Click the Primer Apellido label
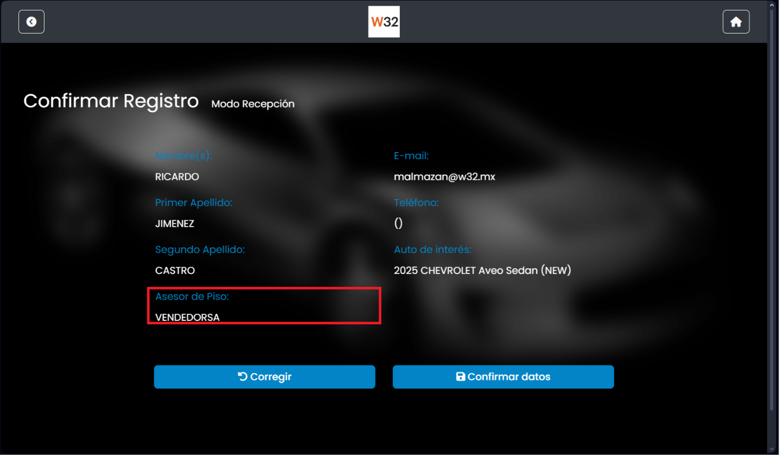The image size is (780, 455). (x=194, y=203)
